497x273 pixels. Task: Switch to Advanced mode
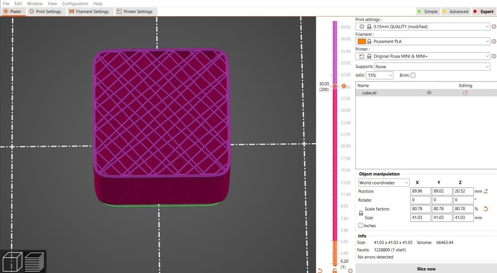(x=455, y=12)
